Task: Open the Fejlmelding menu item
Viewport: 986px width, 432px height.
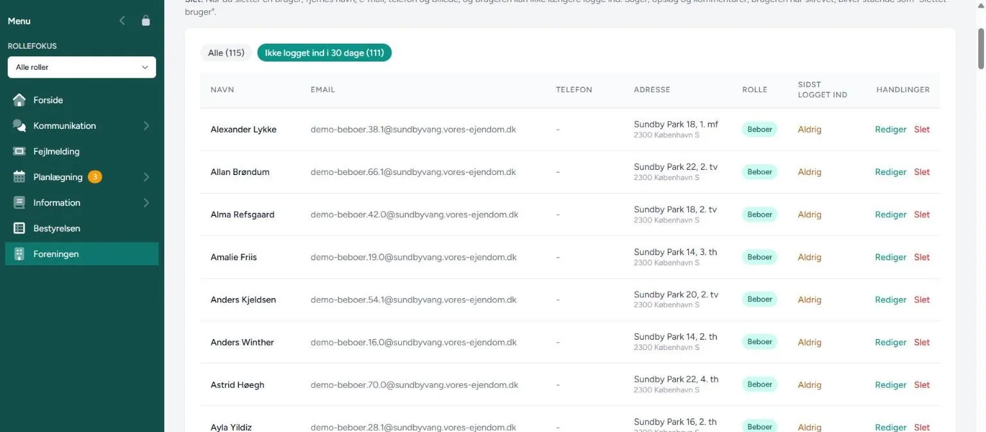Action: click(x=82, y=151)
